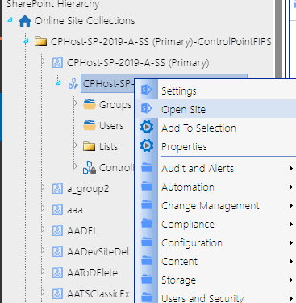The height and width of the screenshot is (303, 296).
Task: Select the AADevSiteDel site label
Action: [x=98, y=251]
